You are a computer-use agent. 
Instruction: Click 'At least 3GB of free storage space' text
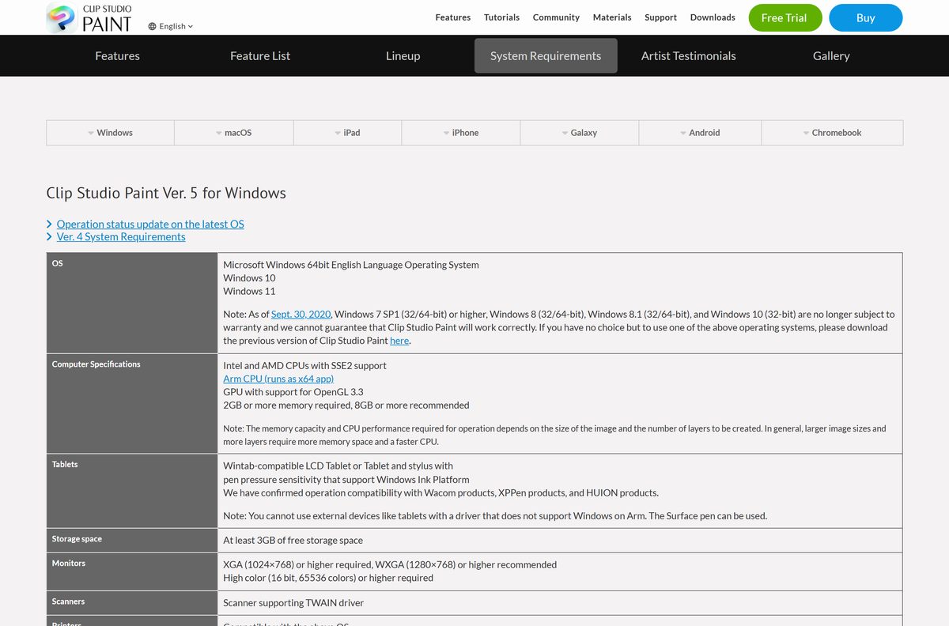tap(293, 541)
